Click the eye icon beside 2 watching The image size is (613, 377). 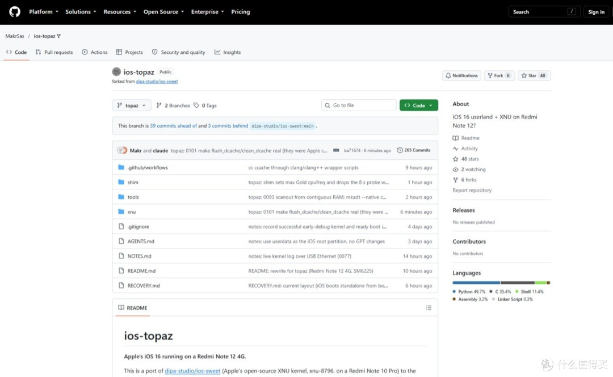click(x=455, y=170)
